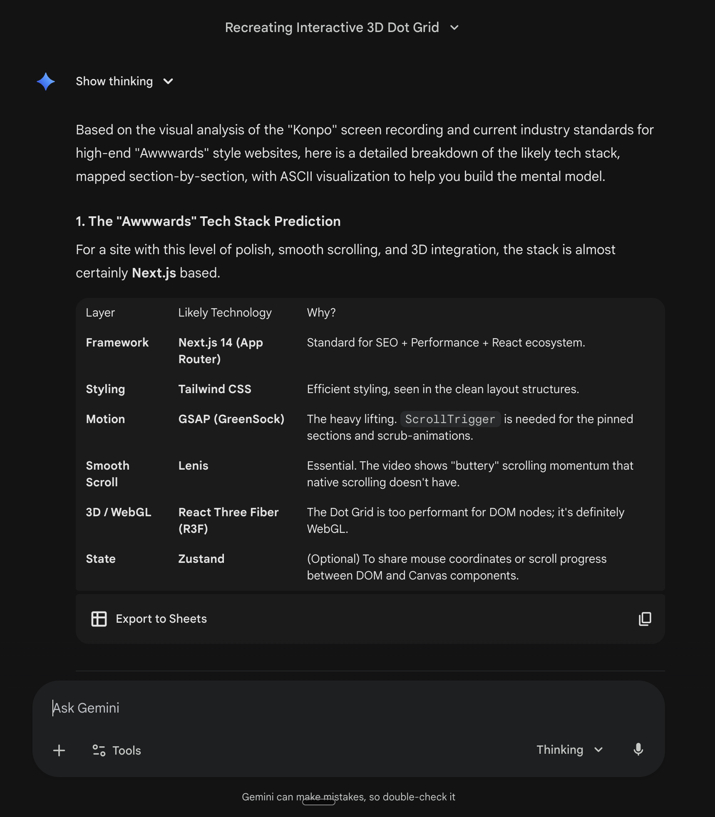715x817 pixels.
Task: Select the Zustand table cell
Action: click(201, 559)
